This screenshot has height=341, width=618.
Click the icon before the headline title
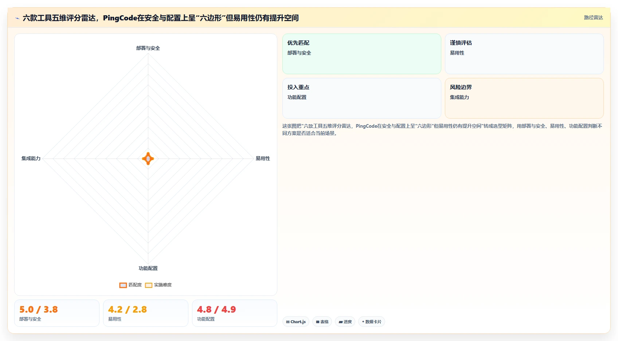[x=17, y=18]
